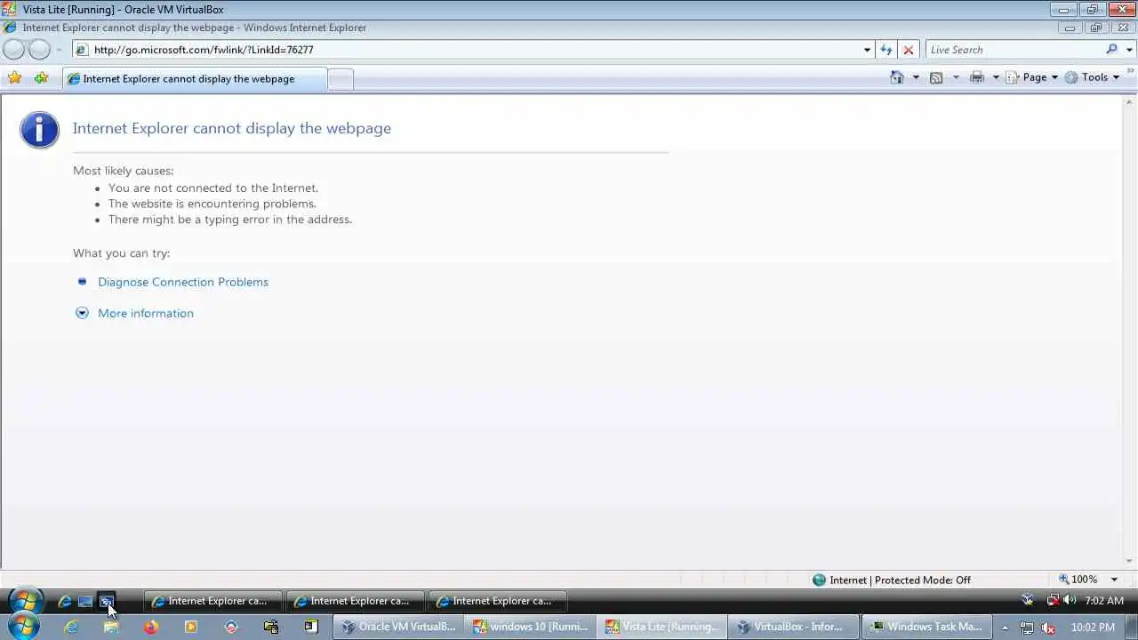
Task: Click host tray network icon
Action: click(1027, 628)
